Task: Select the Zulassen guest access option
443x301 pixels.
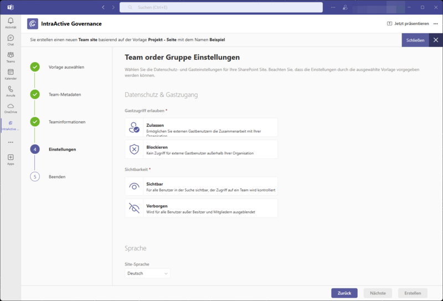Action: tap(201, 128)
